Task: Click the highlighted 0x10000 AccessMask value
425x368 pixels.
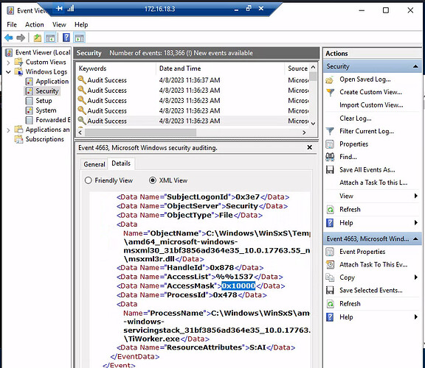Action: pos(238,286)
